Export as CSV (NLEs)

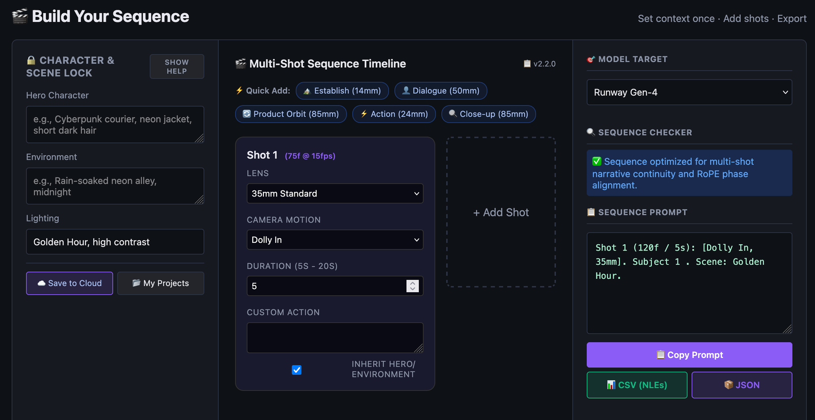tap(637, 385)
